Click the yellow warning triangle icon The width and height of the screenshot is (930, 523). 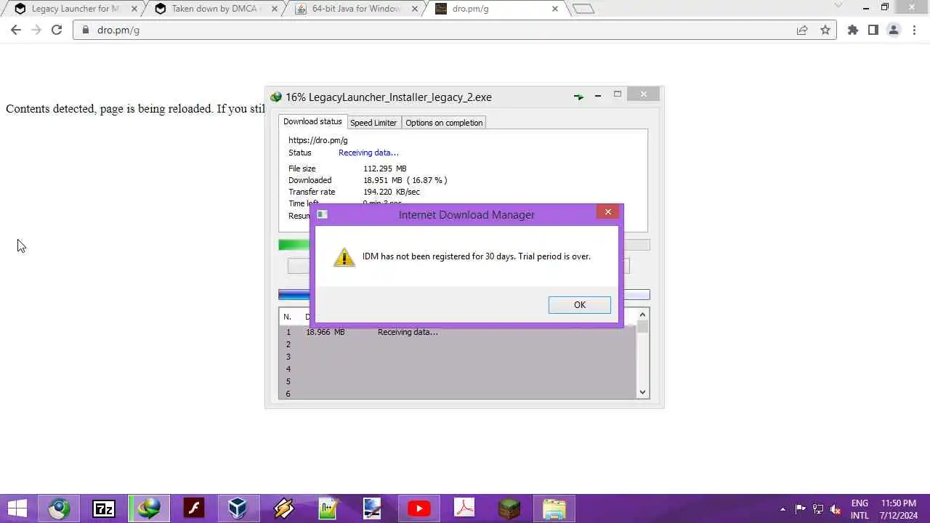(x=344, y=257)
